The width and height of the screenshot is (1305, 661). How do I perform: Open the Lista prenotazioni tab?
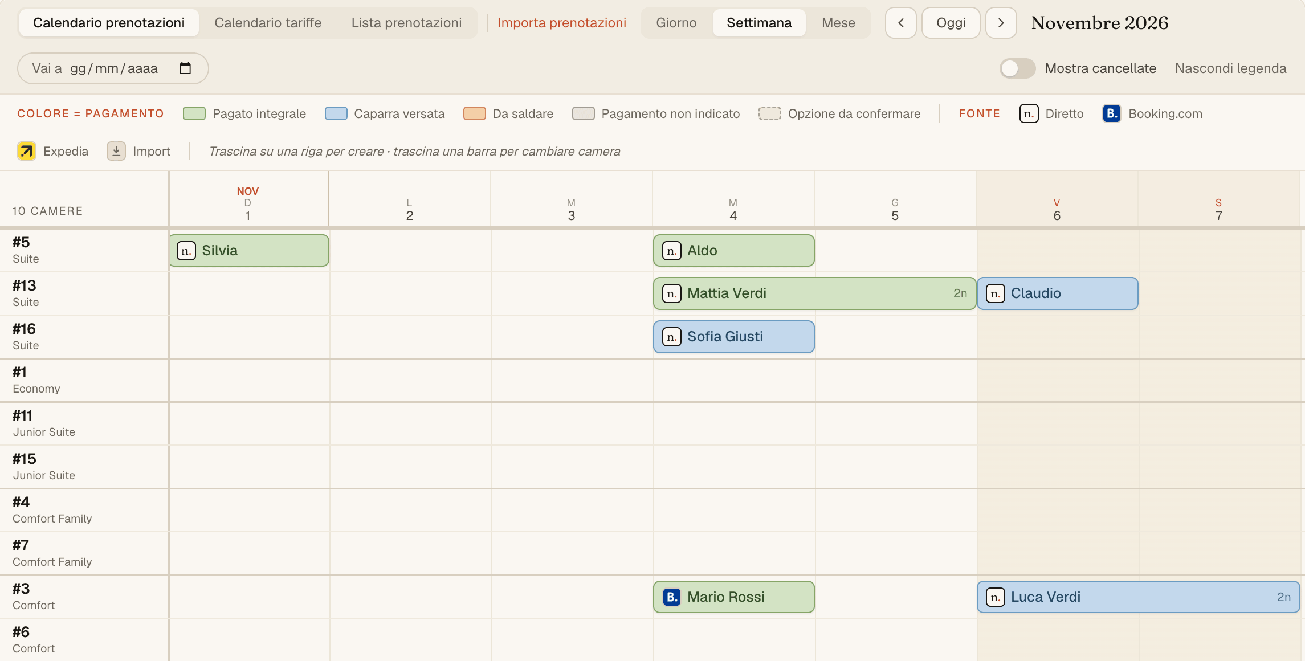406,23
